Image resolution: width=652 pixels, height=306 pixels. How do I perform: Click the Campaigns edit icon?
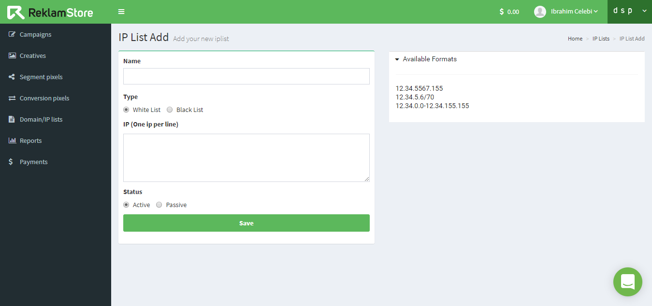[x=12, y=34]
